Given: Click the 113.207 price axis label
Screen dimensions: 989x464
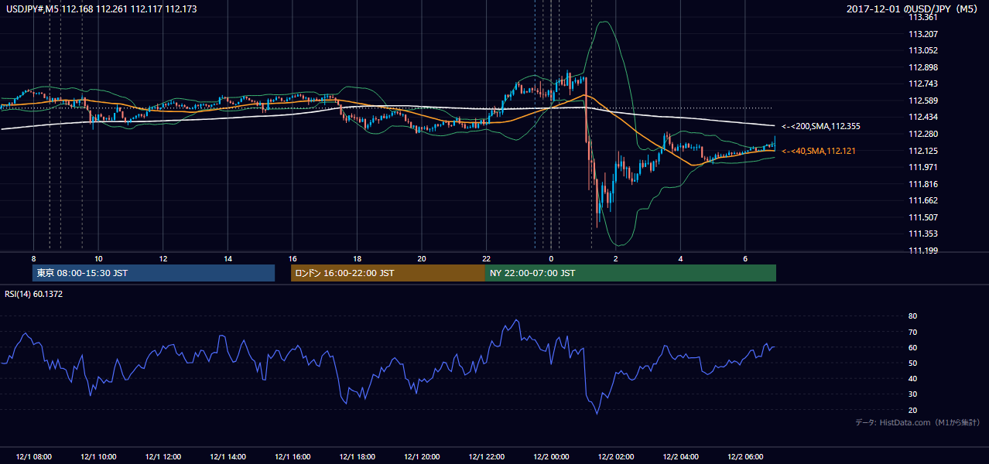Looking at the screenshot, I should pyautogui.click(x=922, y=34).
